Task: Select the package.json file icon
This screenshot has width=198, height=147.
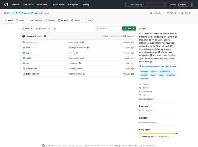Action: coord(24,69)
